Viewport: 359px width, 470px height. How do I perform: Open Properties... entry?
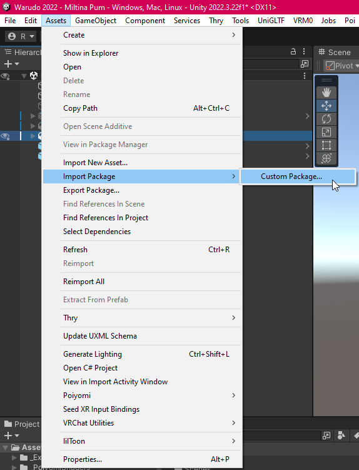[x=142, y=459]
